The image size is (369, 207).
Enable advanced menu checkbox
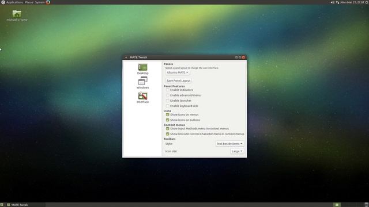tap(168, 95)
